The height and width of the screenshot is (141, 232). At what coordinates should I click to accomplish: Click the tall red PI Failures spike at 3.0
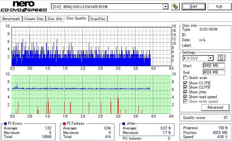[x=118, y=104]
